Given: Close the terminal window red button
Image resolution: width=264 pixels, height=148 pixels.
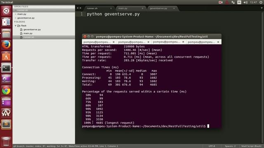Looking at the screenshot, I should point(85,37).
